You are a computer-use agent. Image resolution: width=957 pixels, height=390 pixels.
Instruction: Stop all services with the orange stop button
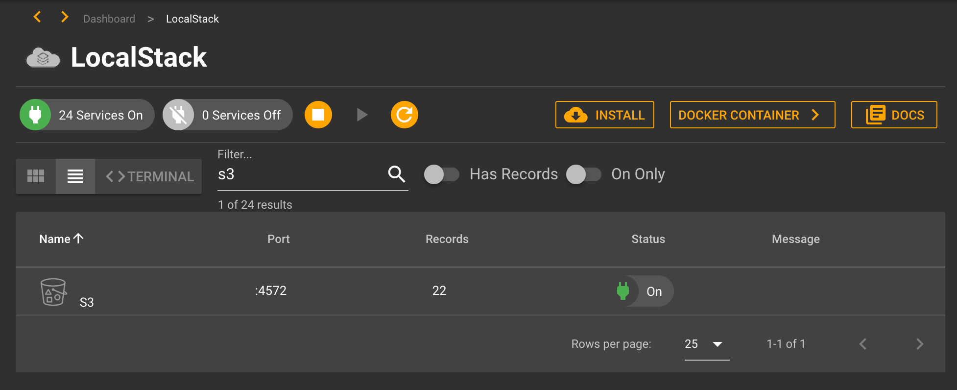tap(318, 115)
